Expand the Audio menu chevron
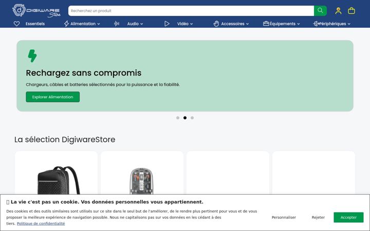The width and height of the screenshot is (370, 231). [142, 24]
